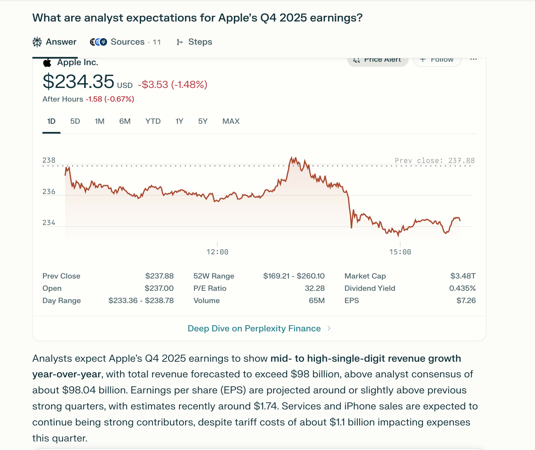
Task: Click the Price Alert bell icon
Action: pyautogui.click(x=356, y=60)
